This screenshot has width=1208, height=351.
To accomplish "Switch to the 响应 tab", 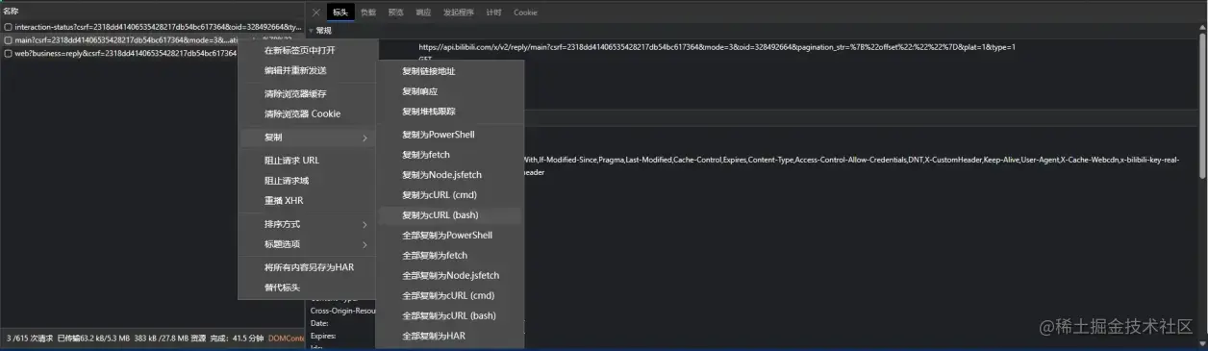I will [423, 13].
